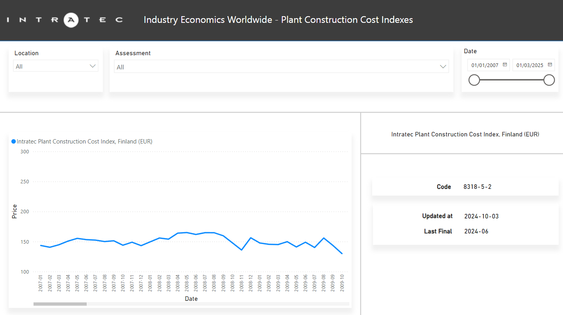This screenshot has width=563, height=315.
Task: Click the chart's horizontal scrollbar thumb
Action: coord(60,304)
